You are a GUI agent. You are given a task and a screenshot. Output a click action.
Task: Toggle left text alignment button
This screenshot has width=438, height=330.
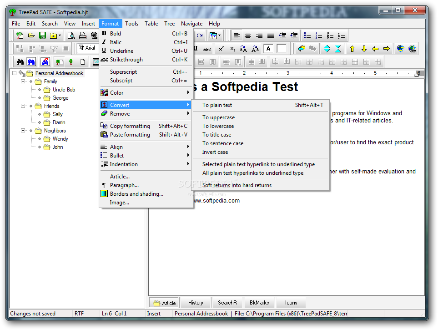coord(237,36)
